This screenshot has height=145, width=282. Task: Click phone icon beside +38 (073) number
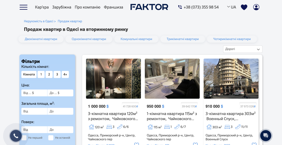(180, 7)
